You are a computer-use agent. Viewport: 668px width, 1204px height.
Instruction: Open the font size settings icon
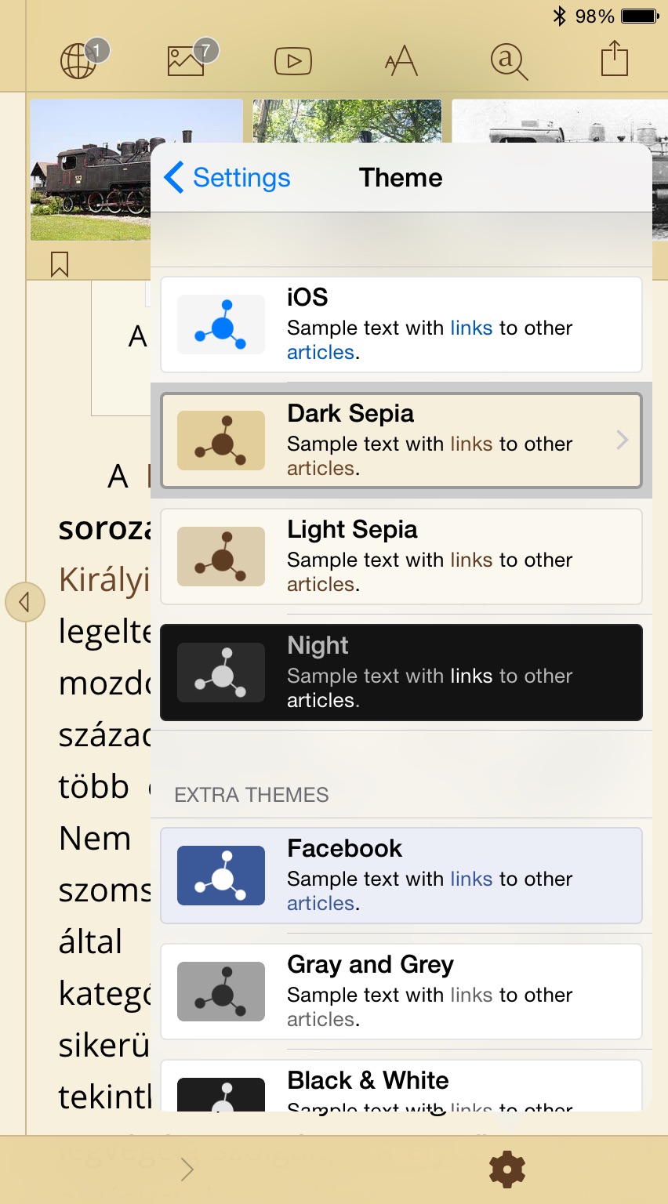(x=400, y=60)
